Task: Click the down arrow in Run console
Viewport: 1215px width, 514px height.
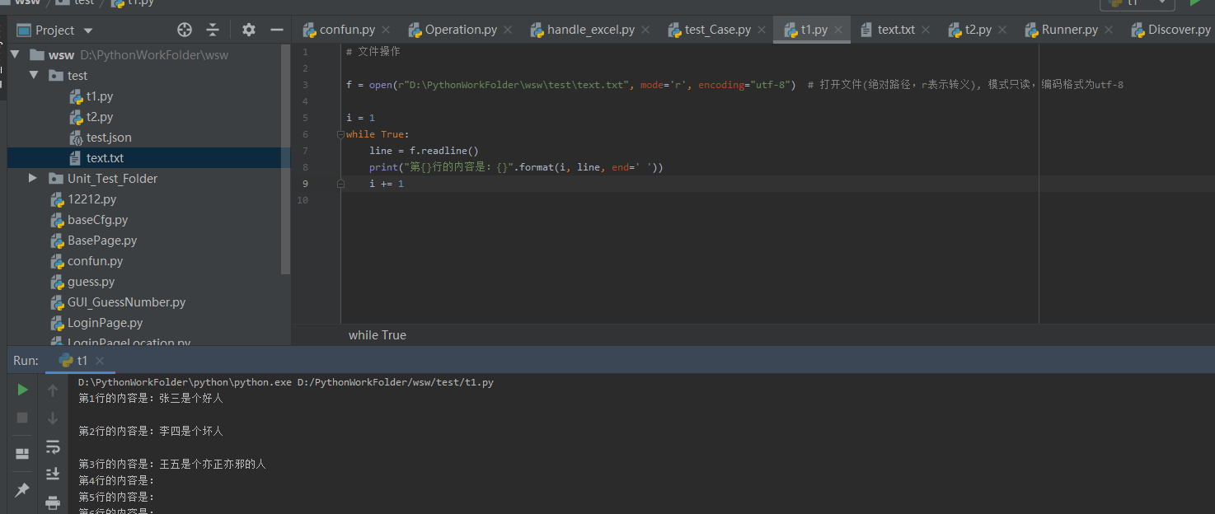Action: (x=53, y=418)
